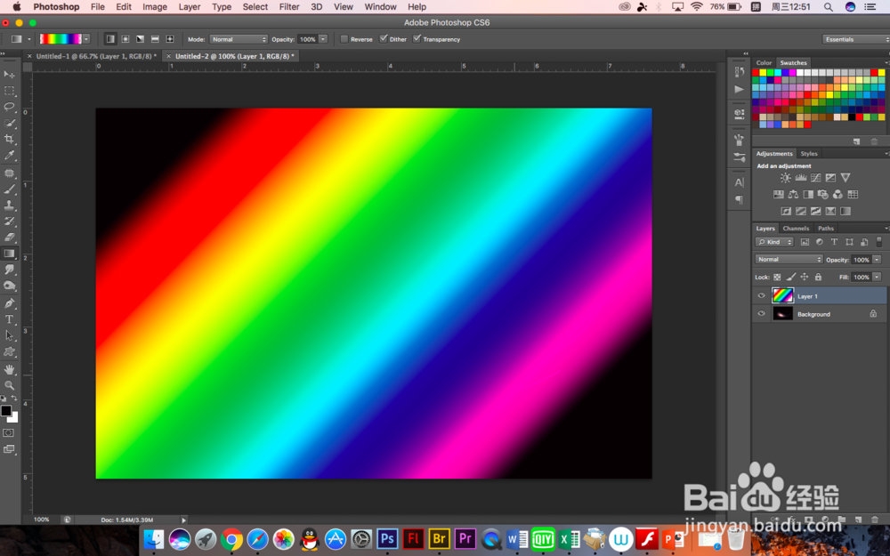This screenshot has width=890, height=556.
Task: Add a Brightness/Contrast adjustment
Action: pos(786,178)
